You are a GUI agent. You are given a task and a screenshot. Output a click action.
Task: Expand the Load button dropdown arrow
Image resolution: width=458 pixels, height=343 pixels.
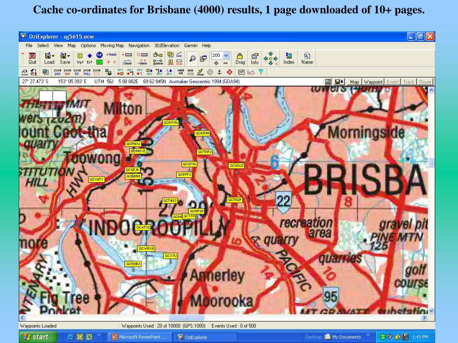click(53, 56)
